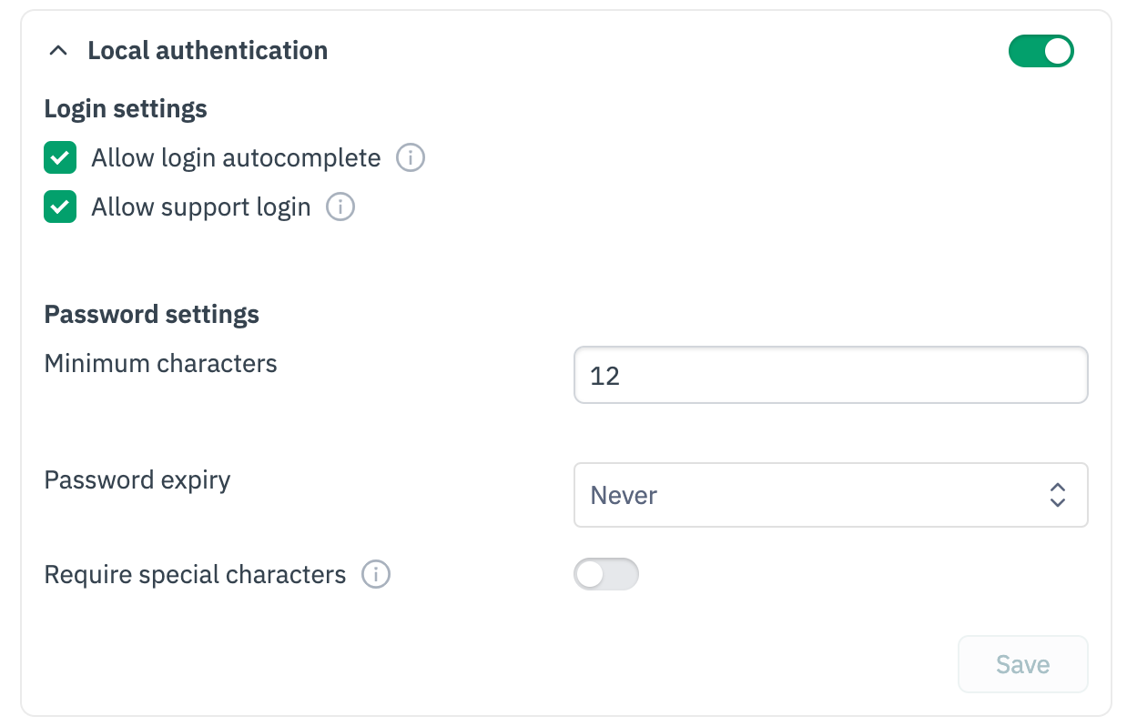Screen dimensions: 1127x726
Task: Click the Minimum characters input field
Action: point(830,375)
